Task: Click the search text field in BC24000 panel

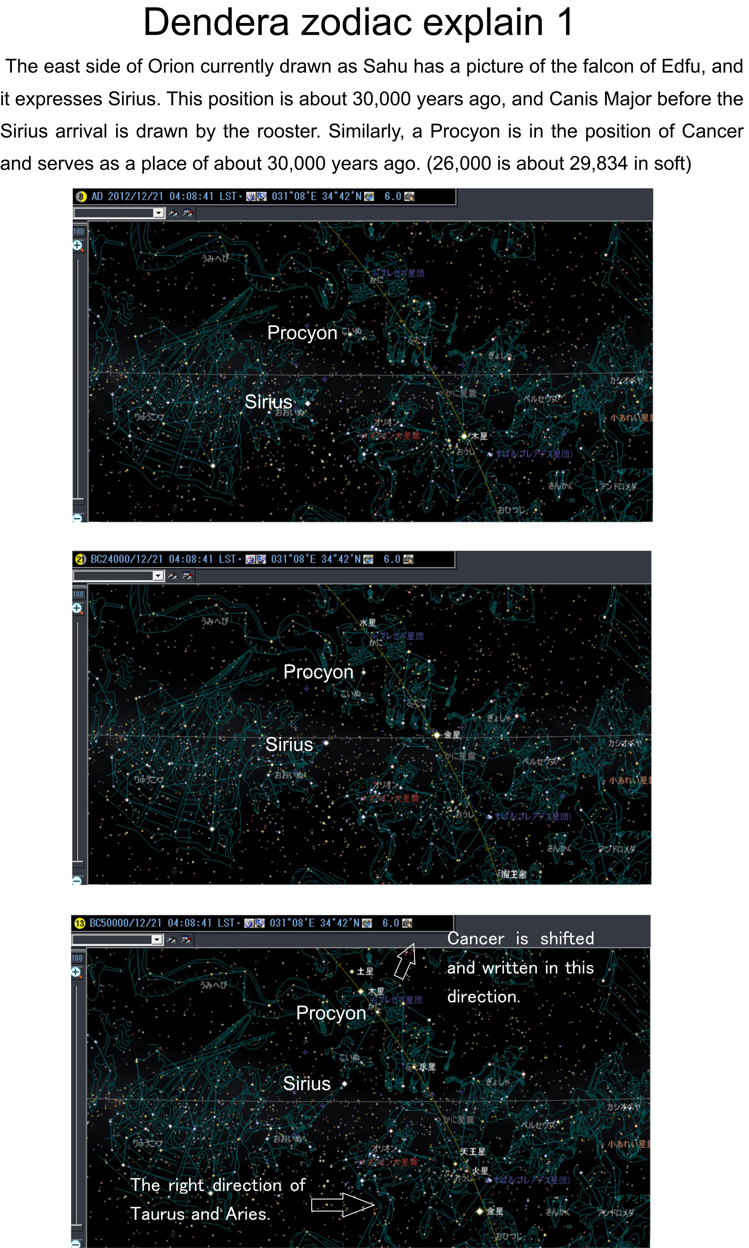Action: (x=114, y=575)
